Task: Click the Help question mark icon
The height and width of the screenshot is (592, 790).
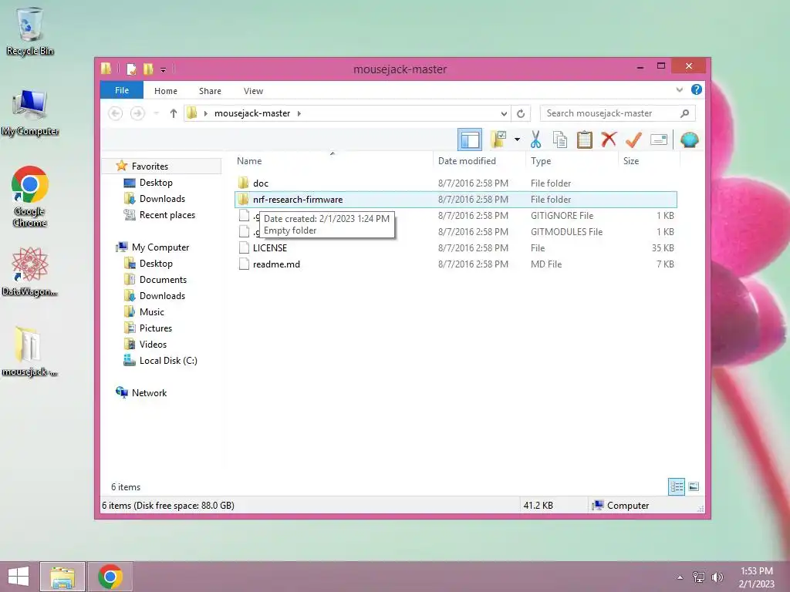Action: click(697, 89)
